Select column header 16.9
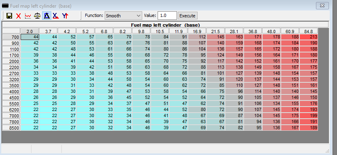The height and width of the screenshot is (155, 337). [x=197, y=31]
